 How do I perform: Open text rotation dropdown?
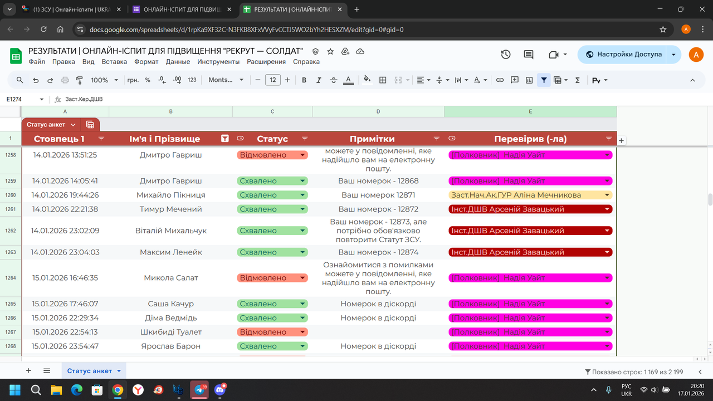tap(480, 80)
